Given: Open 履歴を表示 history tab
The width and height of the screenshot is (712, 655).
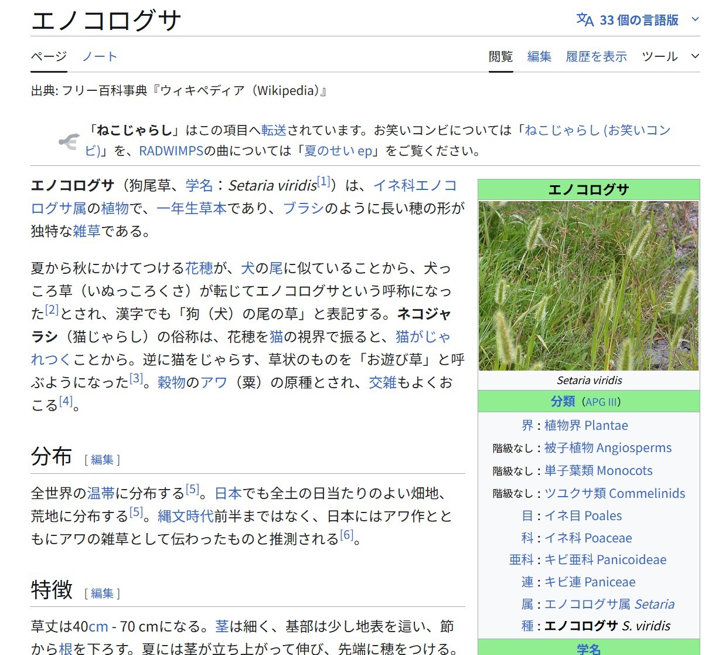Looking at the screenshot, I should (x=596, y=56).
